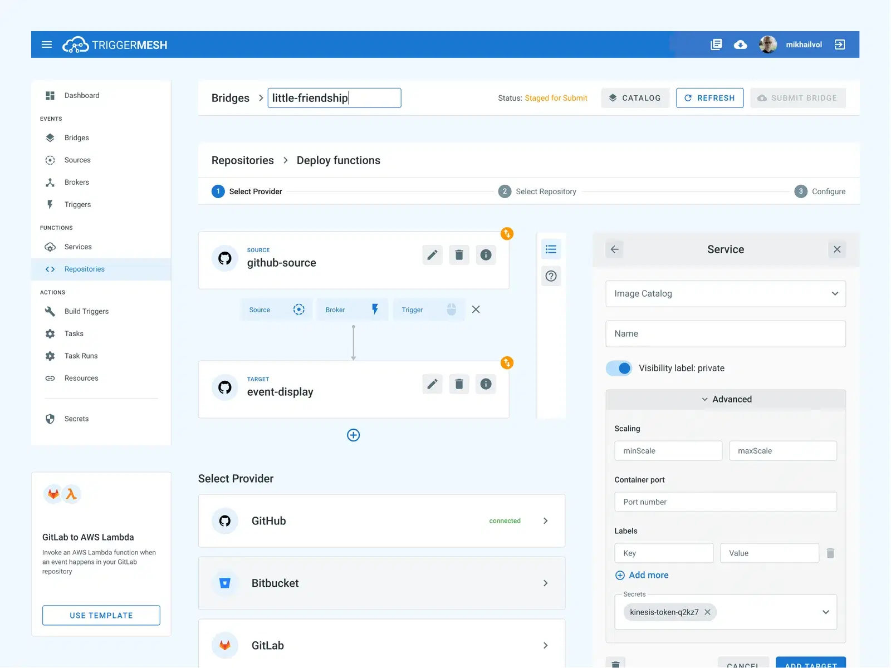891x668 pixels.
Task: Expand the GitLab provider chevron
Action: pyautogui.click(x=545, y=646)
